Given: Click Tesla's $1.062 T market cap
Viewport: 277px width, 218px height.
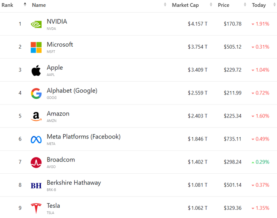Looking at the screenshot, I should pos(197,208).
